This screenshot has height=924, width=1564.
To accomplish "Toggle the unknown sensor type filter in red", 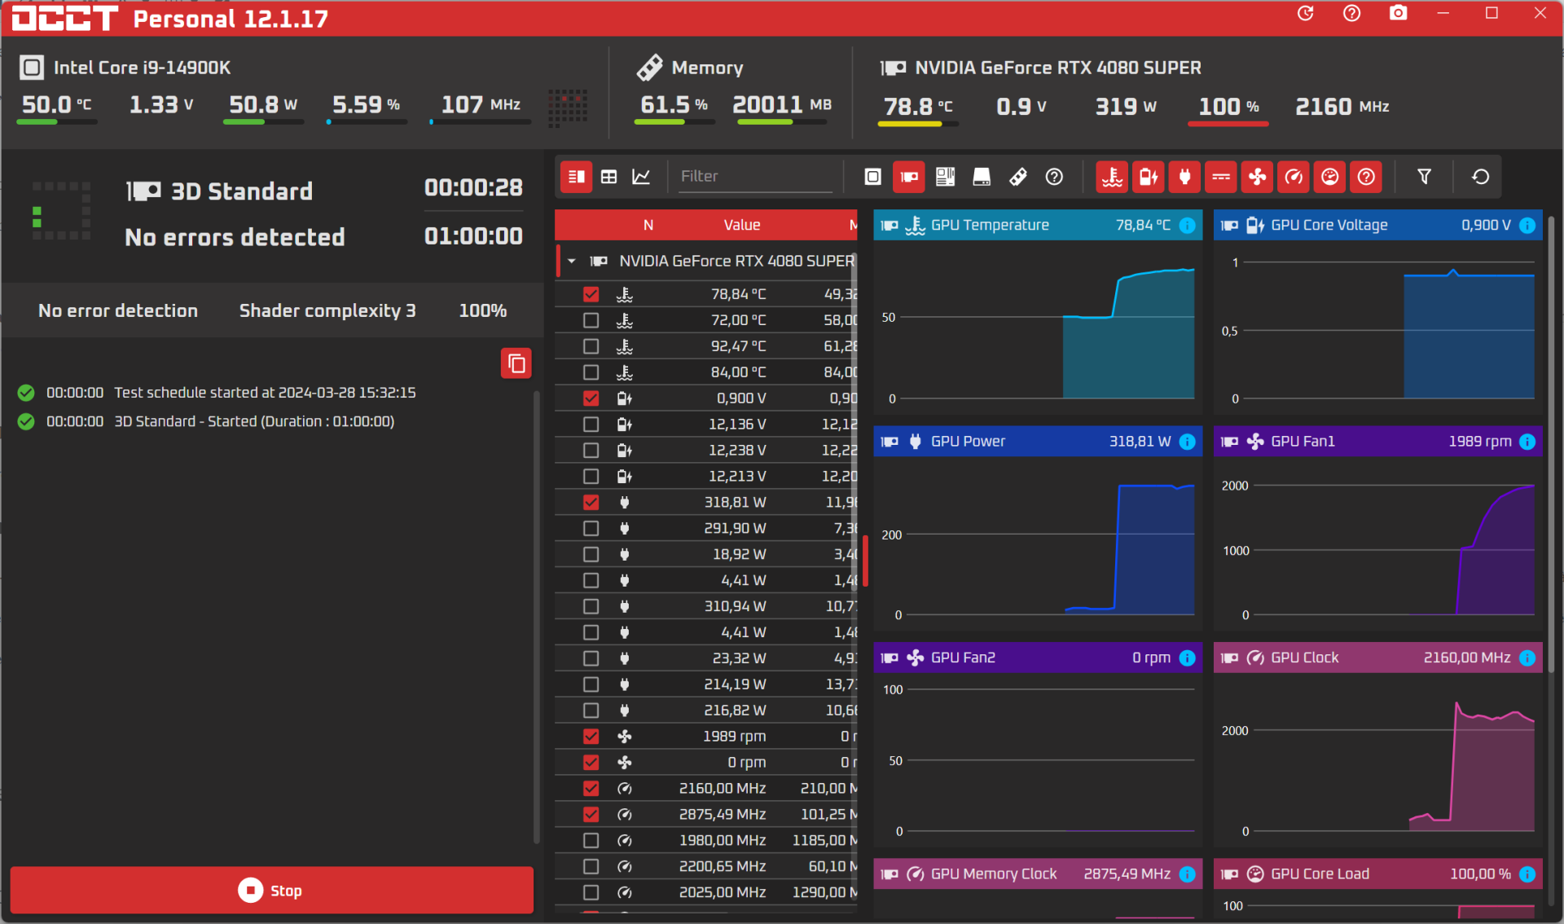I will point(1366,177).
